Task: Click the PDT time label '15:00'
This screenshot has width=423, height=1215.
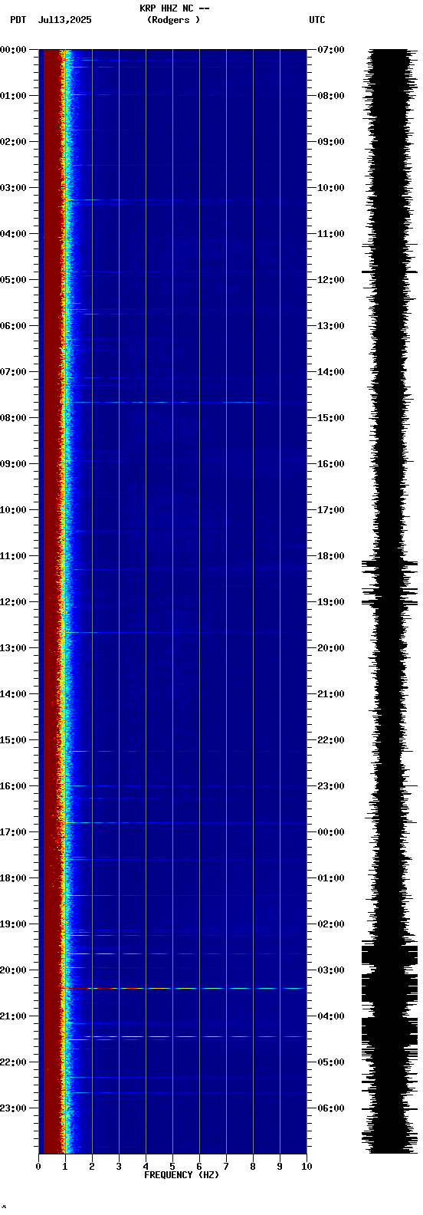Action: pyautogui.click(x=14, y=740)
